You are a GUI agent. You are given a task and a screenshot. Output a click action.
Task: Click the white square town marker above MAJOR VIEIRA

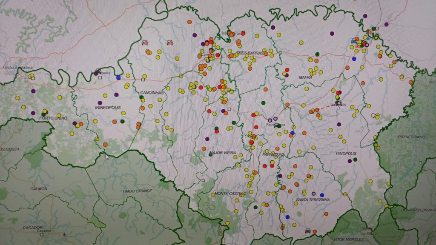click(229, 109)
